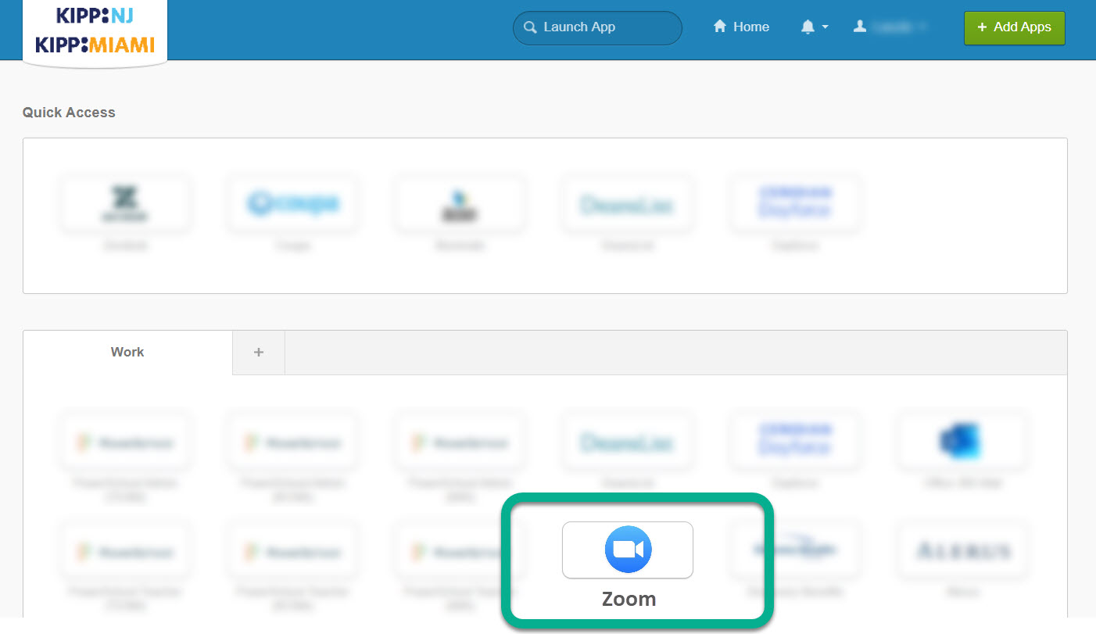This screenshot has height=634, width=1096.
Task: Launch the Zoom app tile
Action: pos(628,550)
